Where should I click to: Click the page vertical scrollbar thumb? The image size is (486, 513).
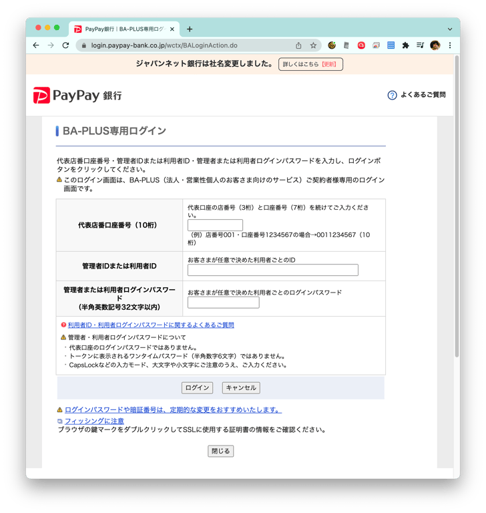[x=457, y=206]
